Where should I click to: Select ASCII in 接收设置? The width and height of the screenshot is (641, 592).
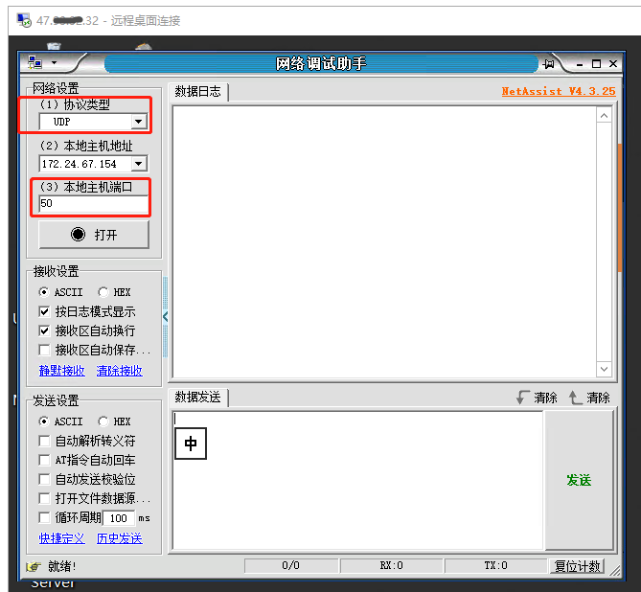coord(61,292)
